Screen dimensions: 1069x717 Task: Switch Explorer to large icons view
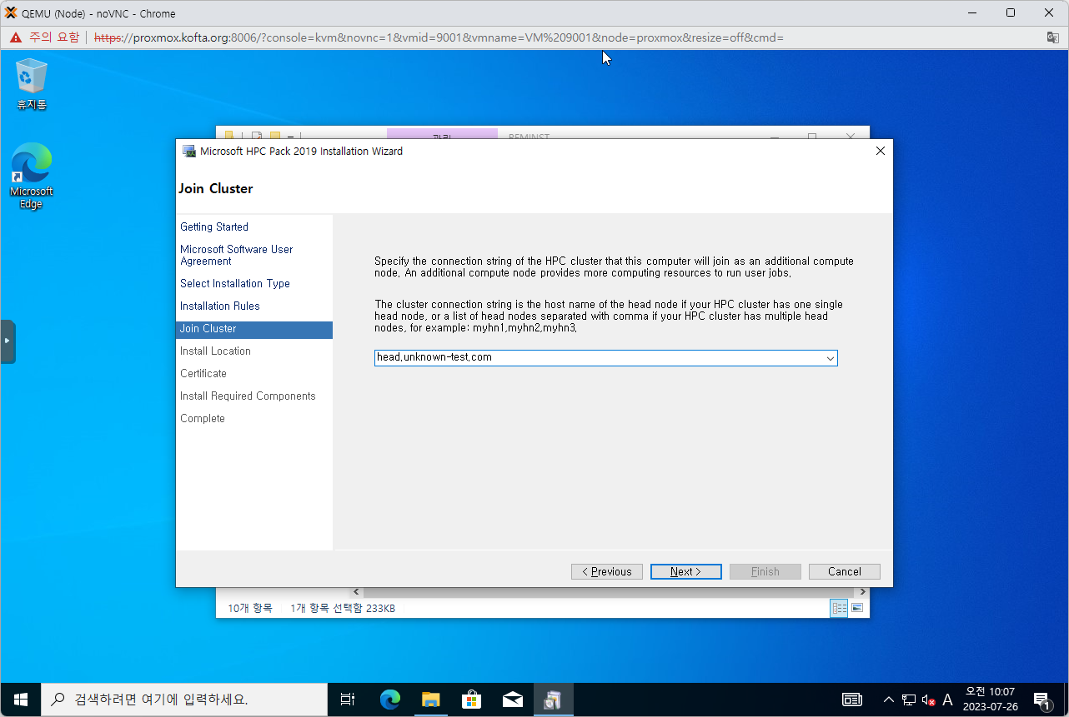(x=856, y=608)
